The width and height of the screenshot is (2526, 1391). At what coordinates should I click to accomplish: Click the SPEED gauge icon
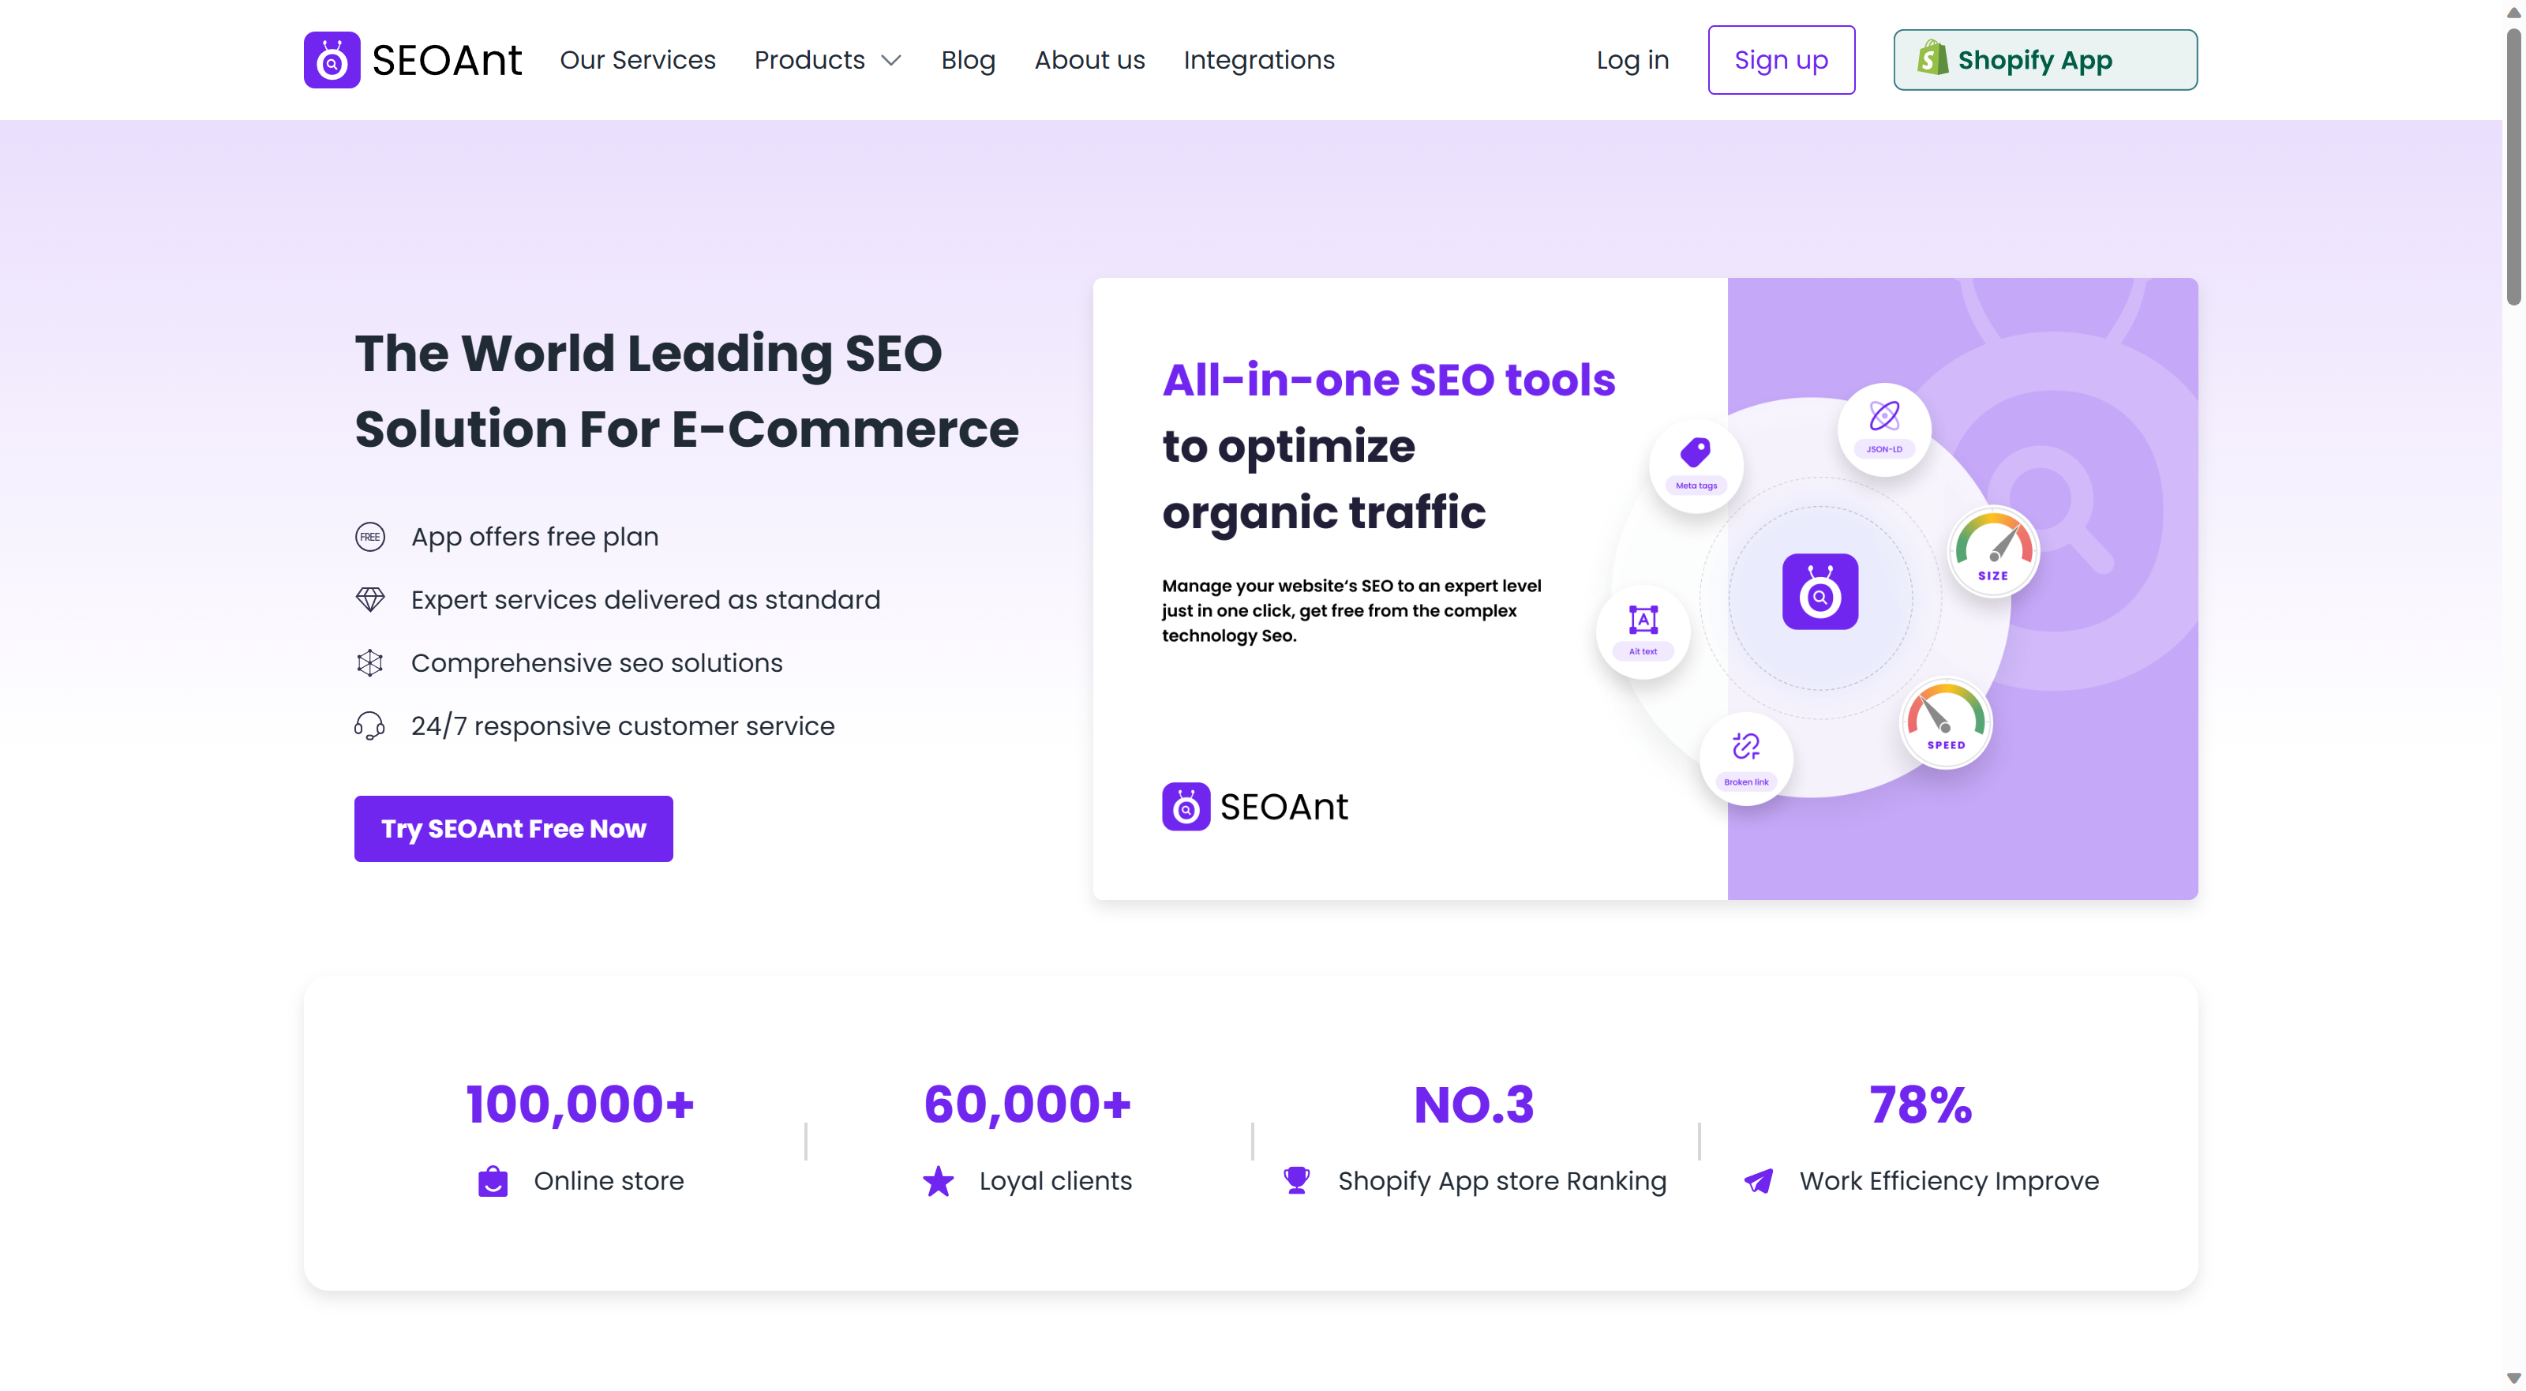pyautogui.click(x=1946, y=721)
